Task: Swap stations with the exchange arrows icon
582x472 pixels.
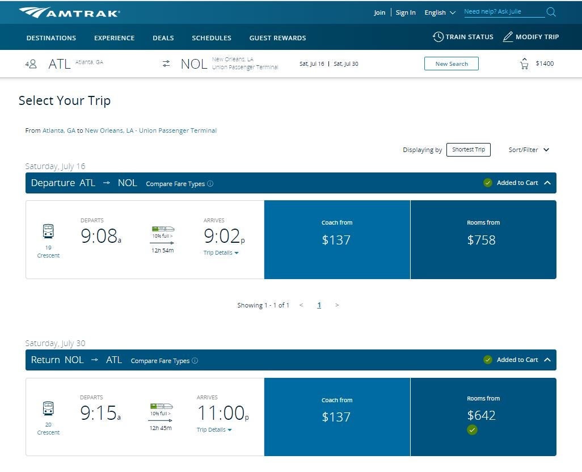Action: [166, 64]
